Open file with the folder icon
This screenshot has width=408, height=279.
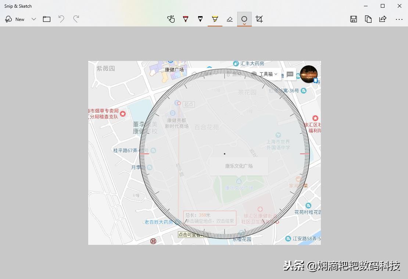[x=47, y=19]
